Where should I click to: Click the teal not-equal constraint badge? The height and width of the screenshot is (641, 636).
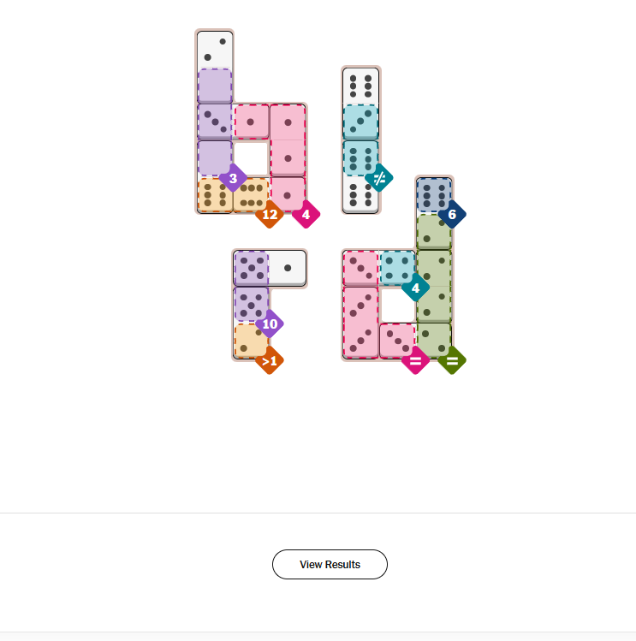click(x=379, y=178)
